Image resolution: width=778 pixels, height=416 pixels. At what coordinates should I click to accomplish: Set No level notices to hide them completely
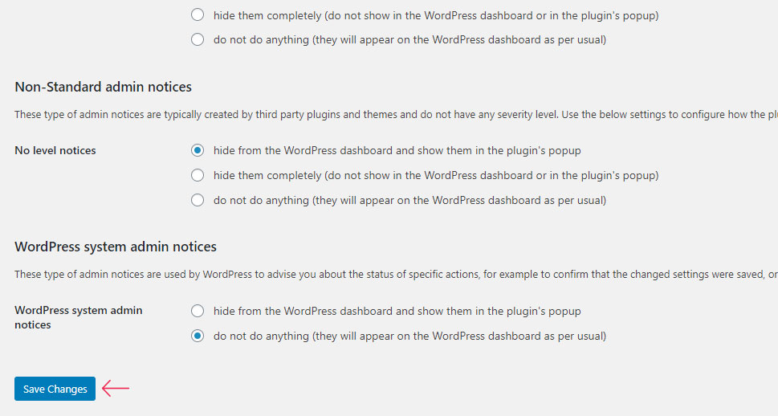(x=198, y=175)
